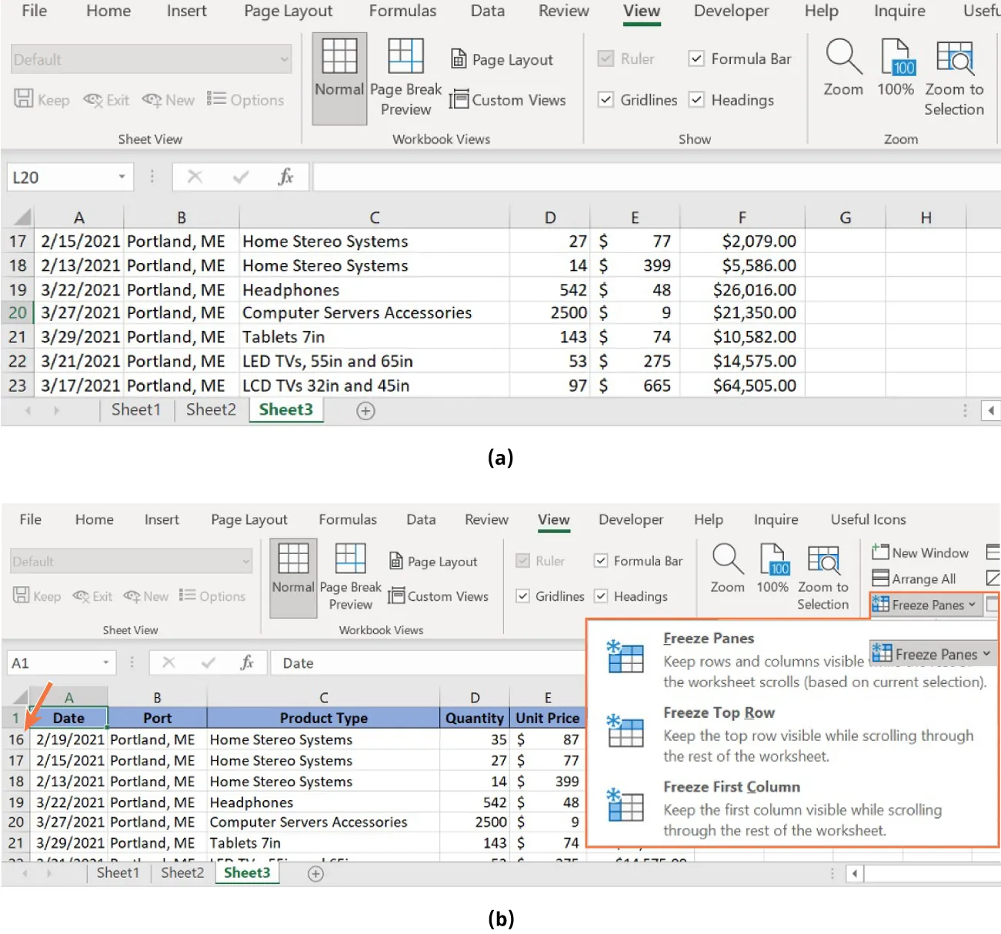
Task: Open Custom Views
Action: pyautogui.click(x=509, y=99)
